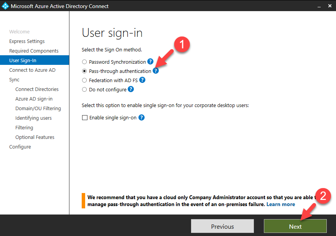
Task: Pick the Do not configure option
Action: [84, 89]
